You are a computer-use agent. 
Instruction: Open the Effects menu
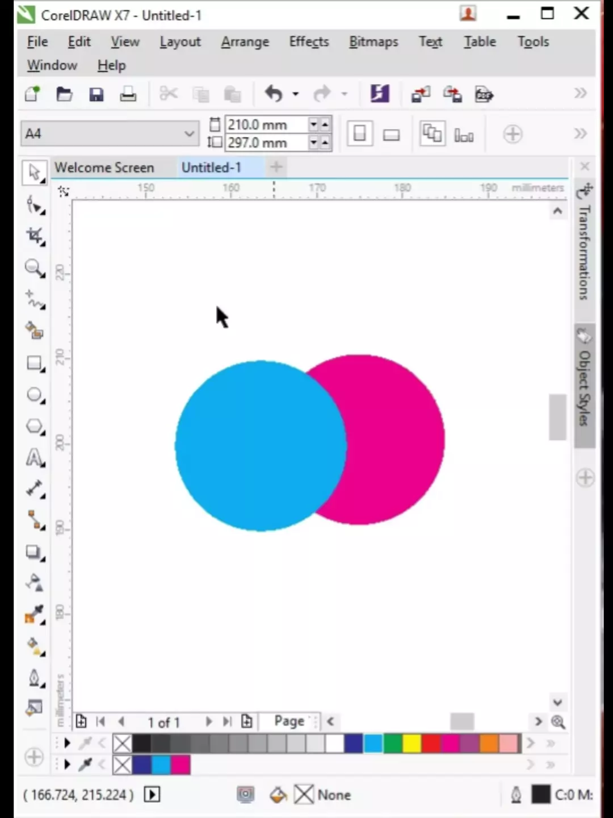coord(309,41)
